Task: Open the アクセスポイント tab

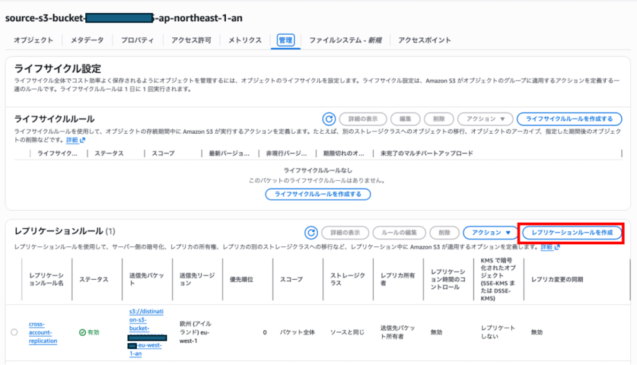Action: point(424,40)
